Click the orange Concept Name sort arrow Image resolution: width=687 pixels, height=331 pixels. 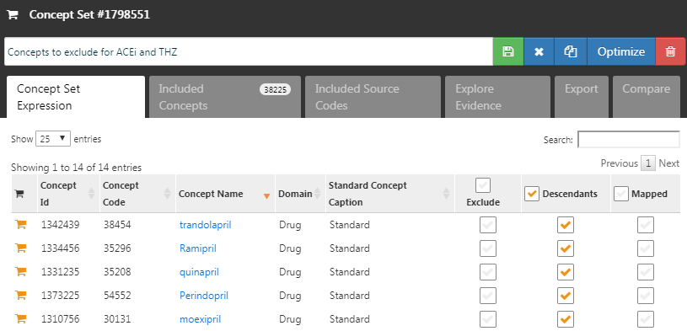tap(266, 196)
